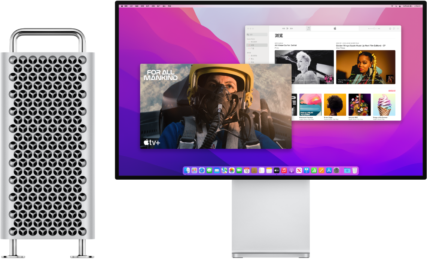Click the 'Zoe Wees' artist name

tap(341, 48)
